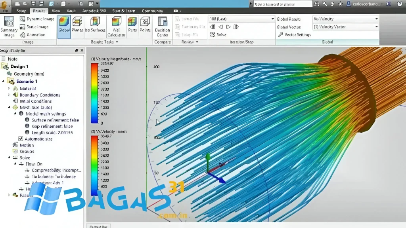
Task: Click the Velocity Magnitude color legend bar
Action: coord(95,93)
